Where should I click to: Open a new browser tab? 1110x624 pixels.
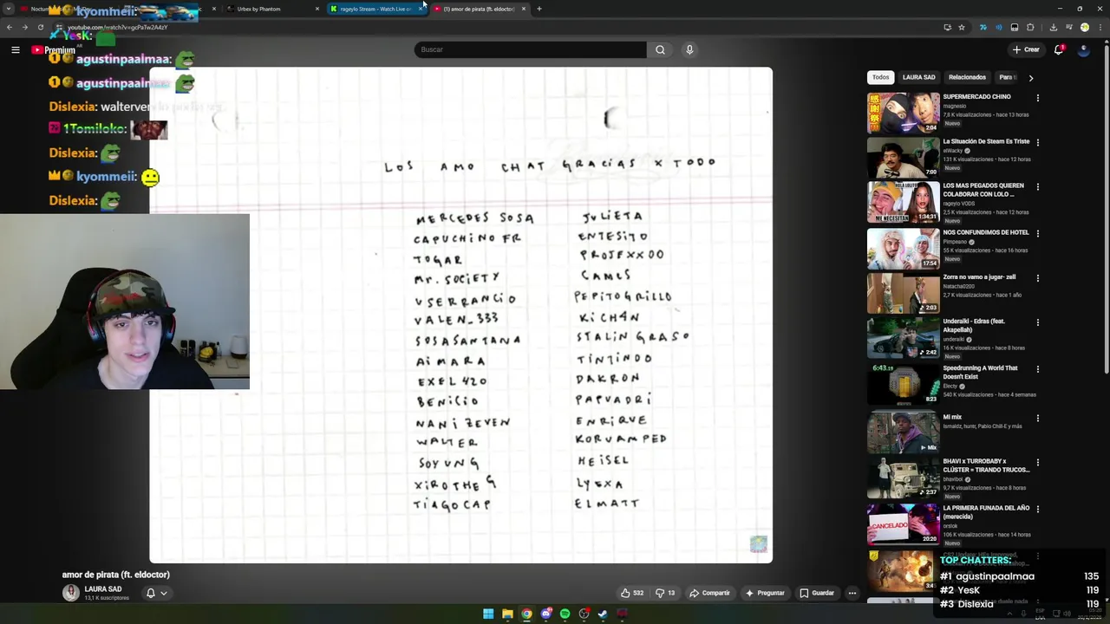coord(539,9)
